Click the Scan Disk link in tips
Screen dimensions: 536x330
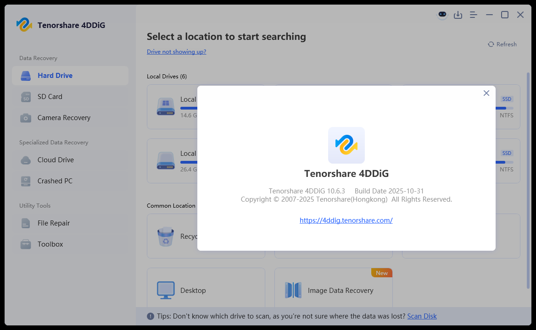(x=422, y=316)
